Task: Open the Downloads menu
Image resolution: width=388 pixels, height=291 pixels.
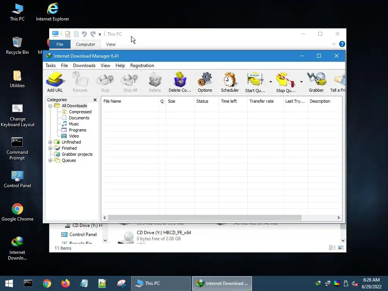Action: tap(84, 66)
